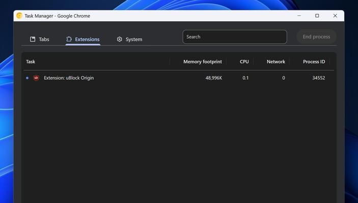This screenshot has width=358, height=203.
Task: Click the memory value 48,996K
Action: tap(214, 78)
